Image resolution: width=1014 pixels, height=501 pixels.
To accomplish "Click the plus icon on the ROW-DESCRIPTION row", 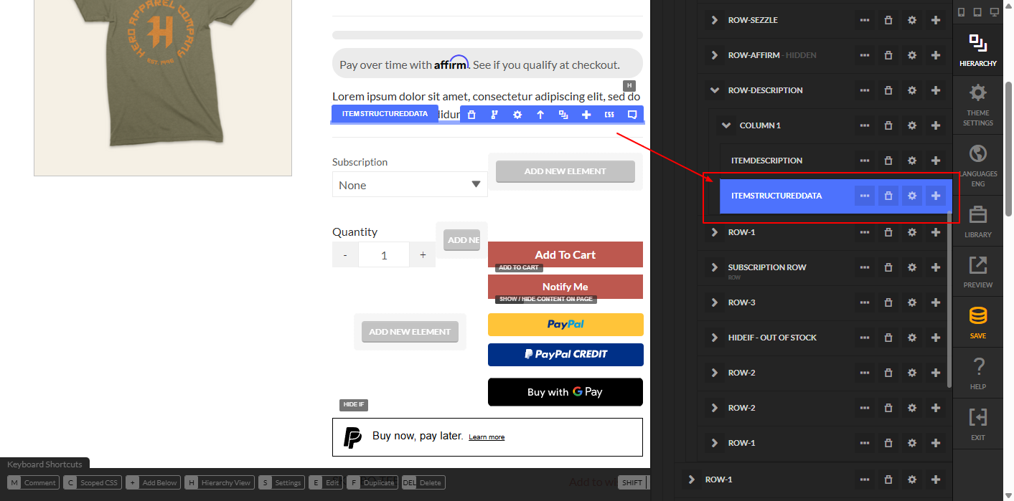I will 936,90.
